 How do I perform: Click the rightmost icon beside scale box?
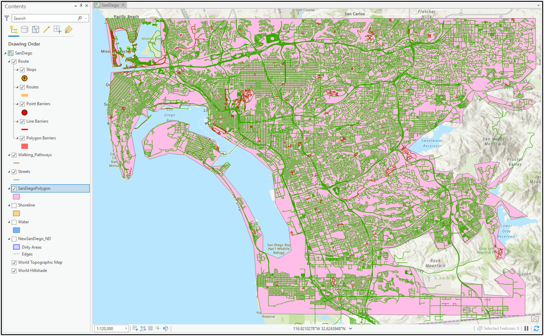tap(166, 329)
